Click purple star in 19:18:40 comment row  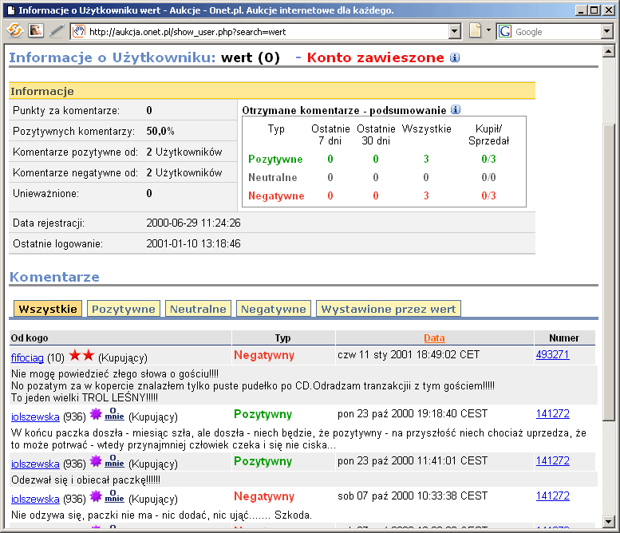96,414
